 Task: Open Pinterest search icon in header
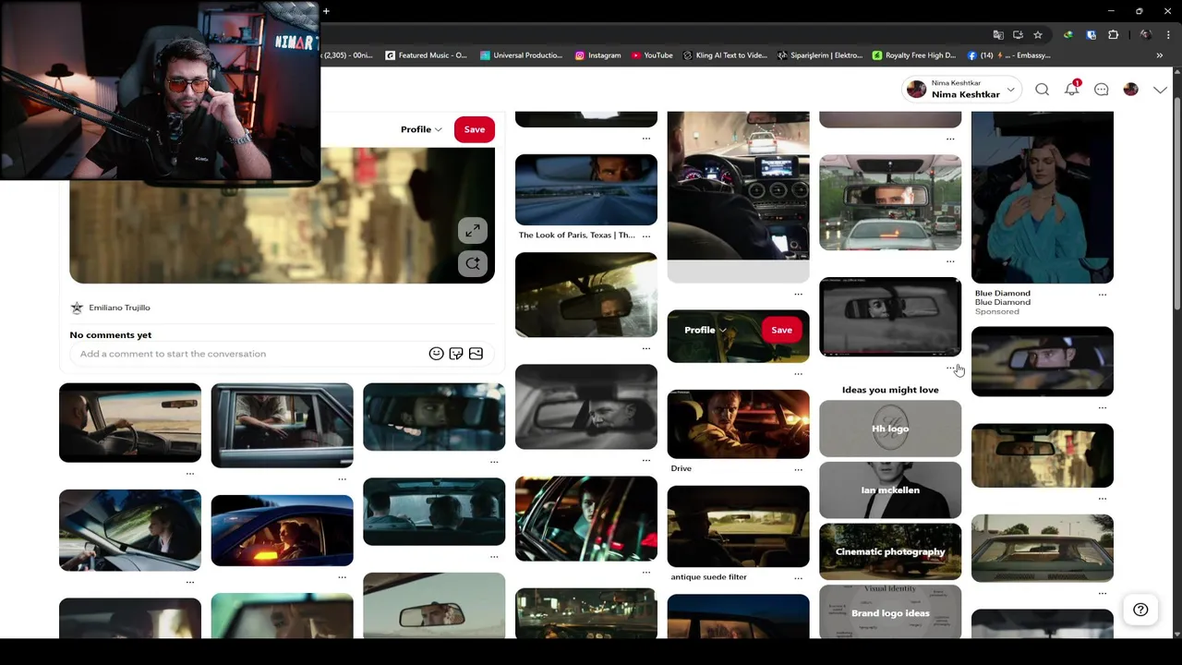(1042, 90)
